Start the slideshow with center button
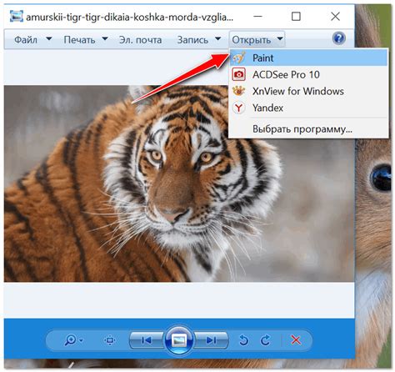This screenshot has width=395, height=372. point(179,339)
